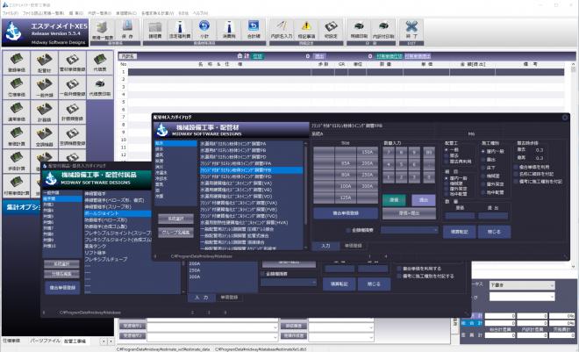
Task: Open the ヘルプ(H) menu
Action: 201,13
